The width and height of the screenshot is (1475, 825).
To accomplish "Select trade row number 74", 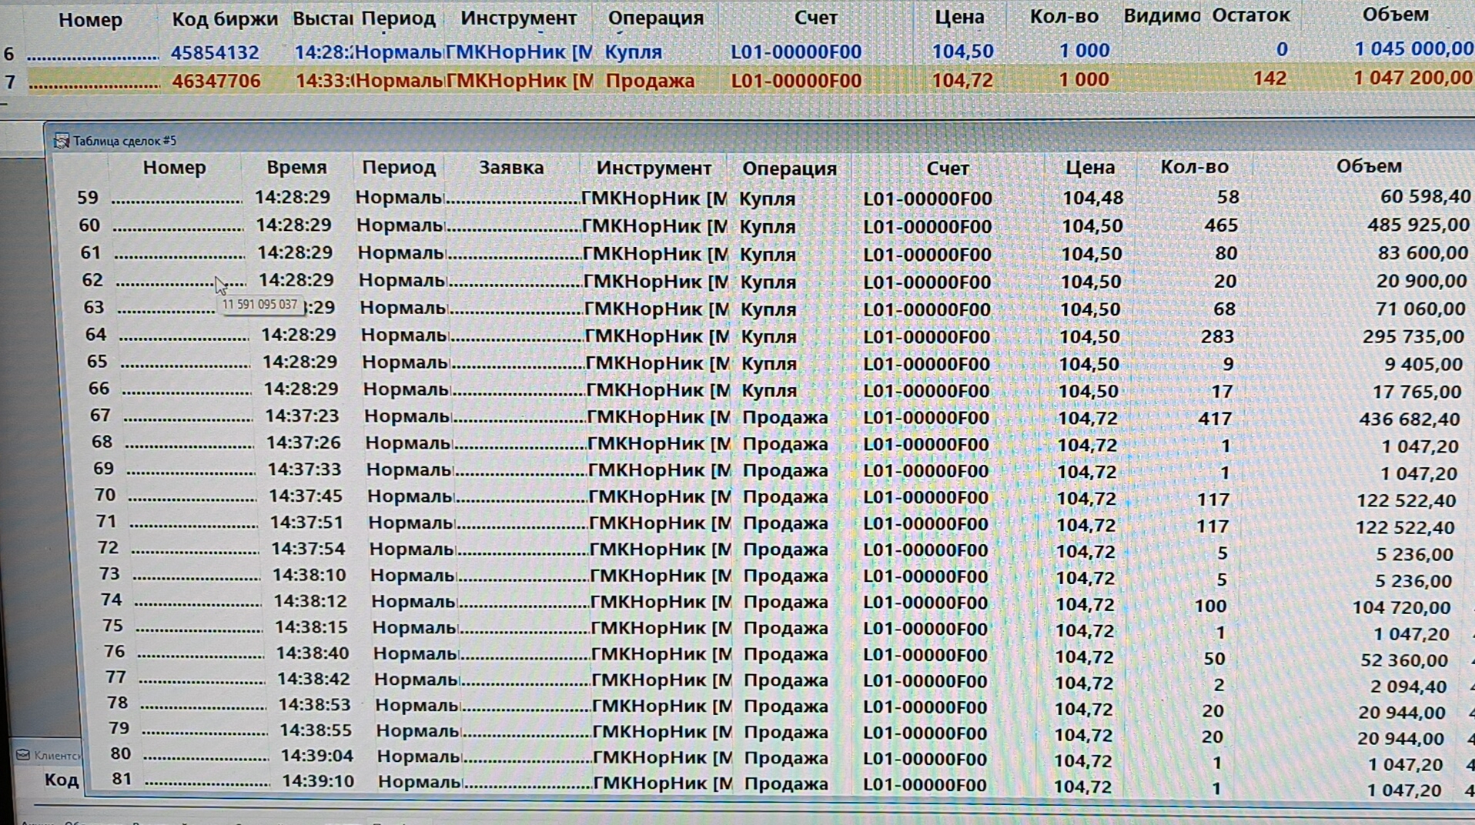I will [111, 600].
